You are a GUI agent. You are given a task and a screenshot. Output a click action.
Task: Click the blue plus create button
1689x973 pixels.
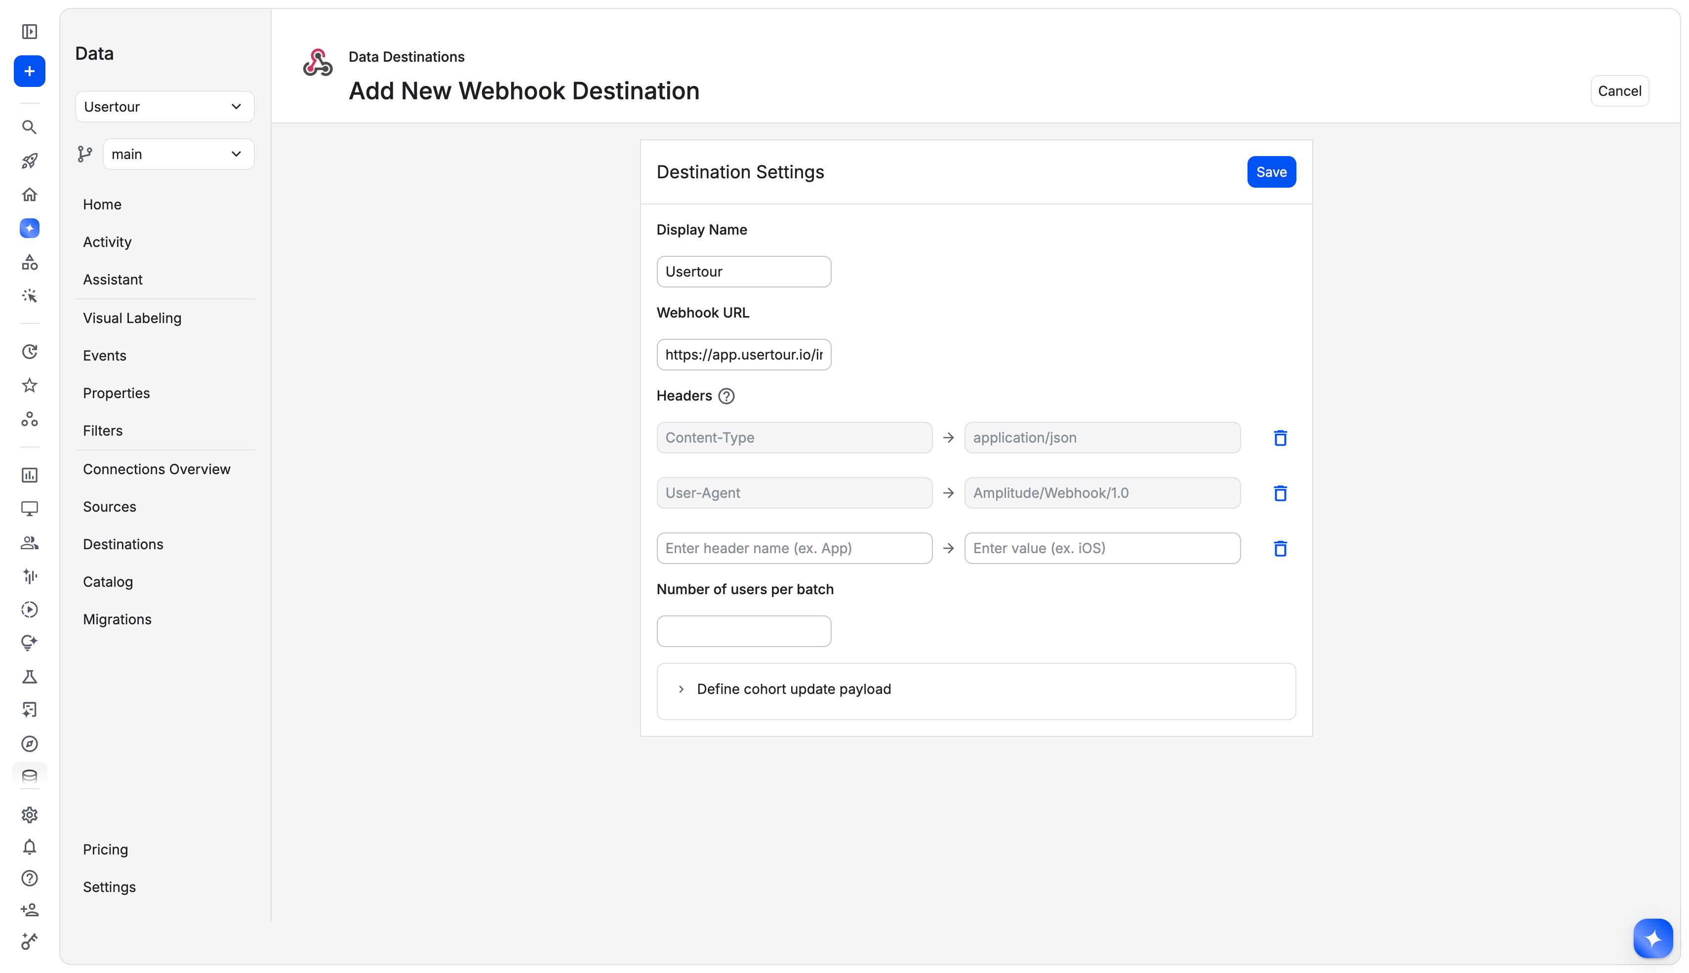tap(30, 71)
